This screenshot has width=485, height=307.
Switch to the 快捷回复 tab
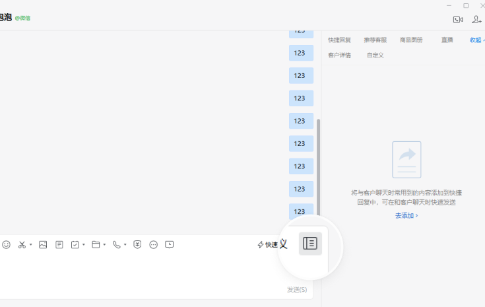(x=340, y=40)
